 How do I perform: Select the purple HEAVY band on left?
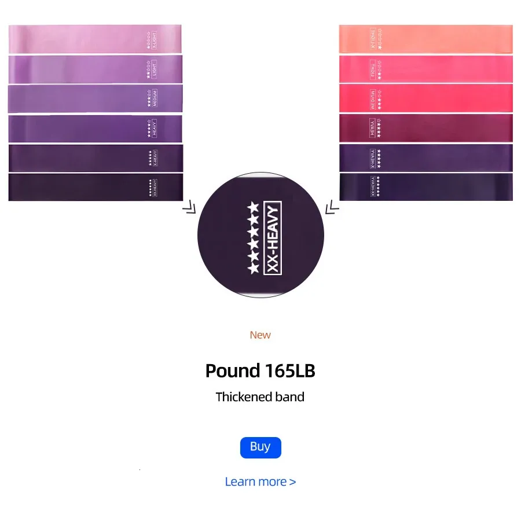tap(96, 129)
